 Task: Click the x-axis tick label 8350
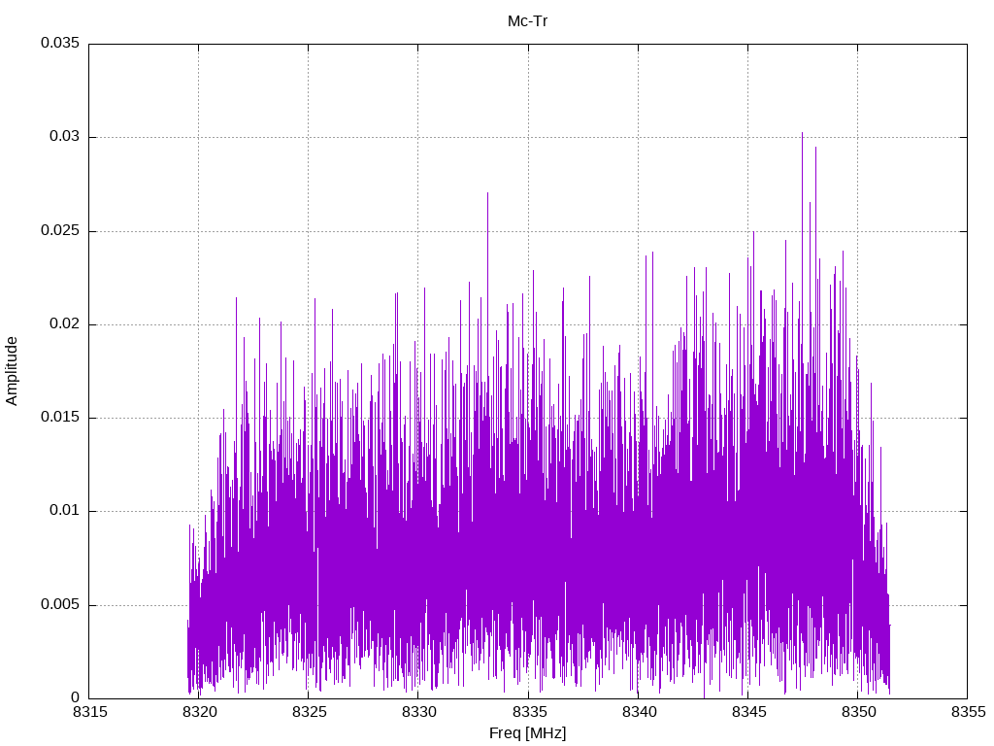[x=858, y=712]
